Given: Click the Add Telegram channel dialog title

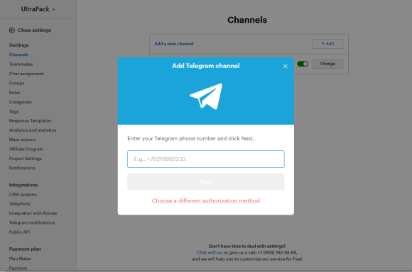Looking at the screenshot, I should 206,66.
